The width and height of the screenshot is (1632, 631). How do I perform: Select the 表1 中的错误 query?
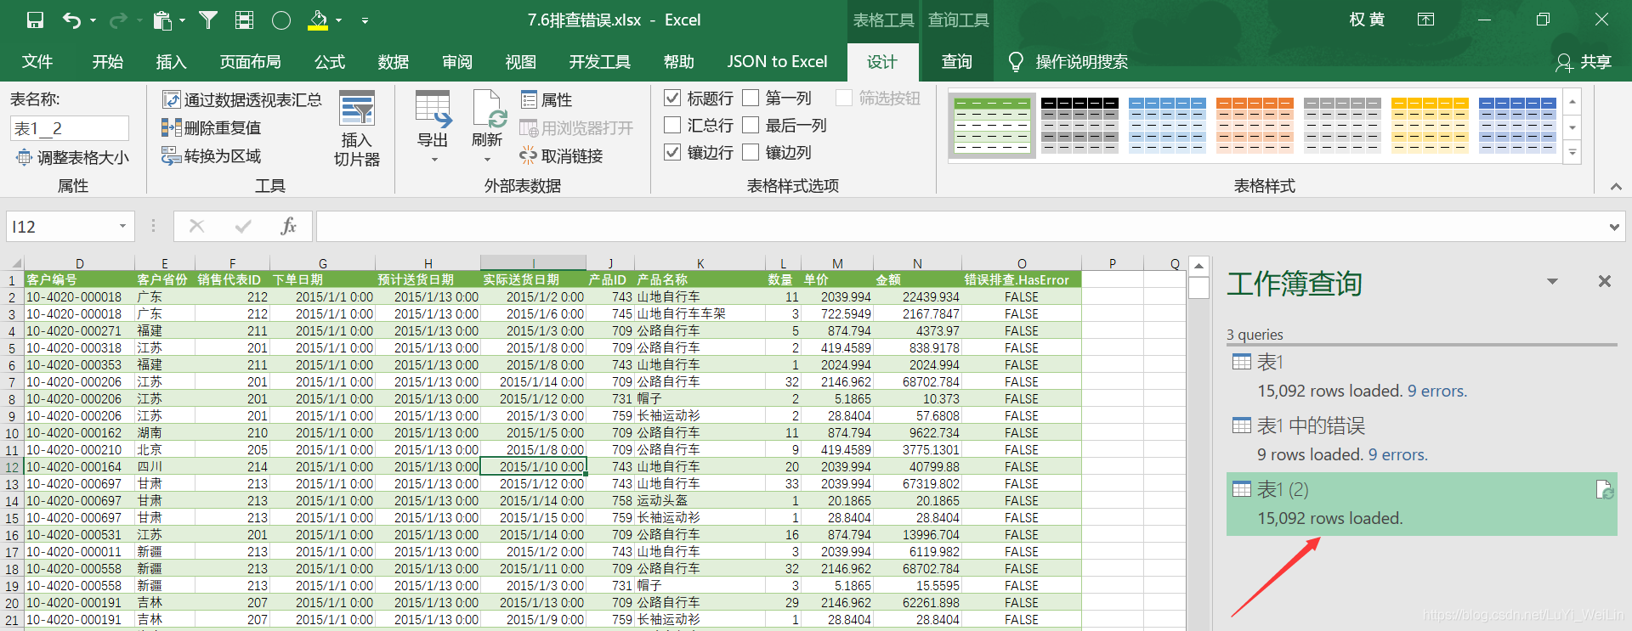coord(1421,440)
